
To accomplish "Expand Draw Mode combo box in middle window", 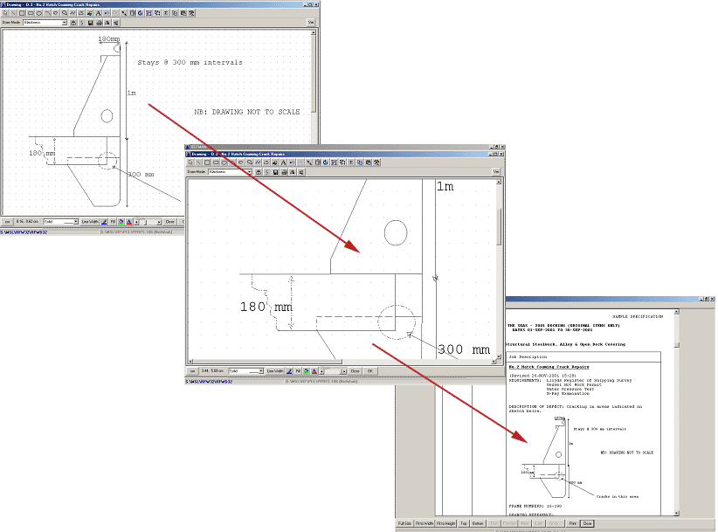I will (x=248, y=172).
